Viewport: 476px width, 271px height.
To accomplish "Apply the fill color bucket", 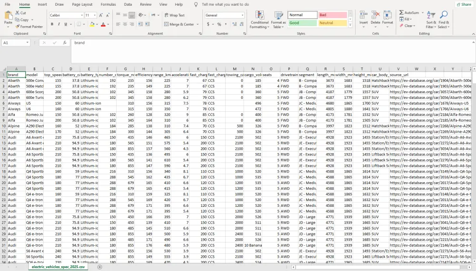I will (92, 24).
